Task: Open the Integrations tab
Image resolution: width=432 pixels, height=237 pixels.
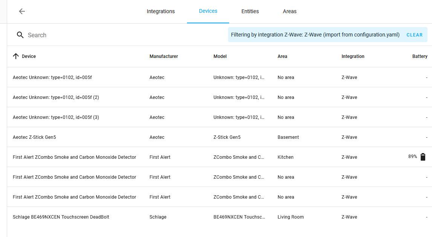Action: [x=161, y=11]
